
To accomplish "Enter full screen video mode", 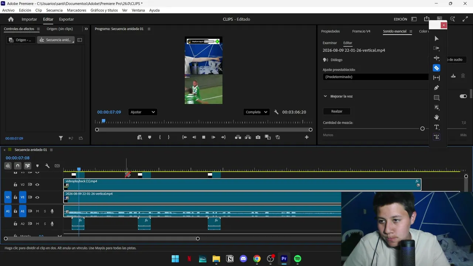I will pyautogui.click(x=465, y=19).
